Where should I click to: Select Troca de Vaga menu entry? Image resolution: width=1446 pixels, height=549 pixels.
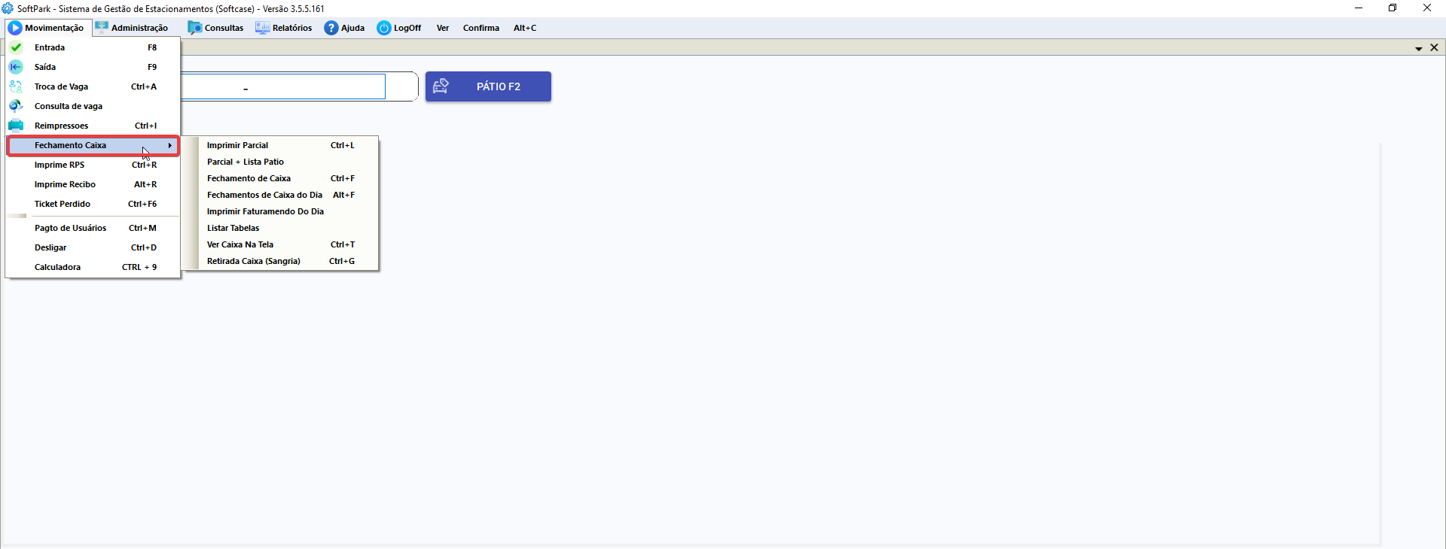pos(93,86)
